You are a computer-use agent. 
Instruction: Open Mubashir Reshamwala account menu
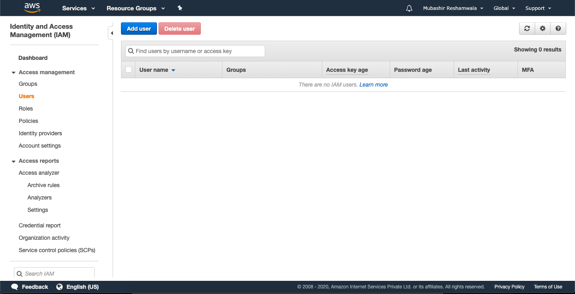click(453, 8)
